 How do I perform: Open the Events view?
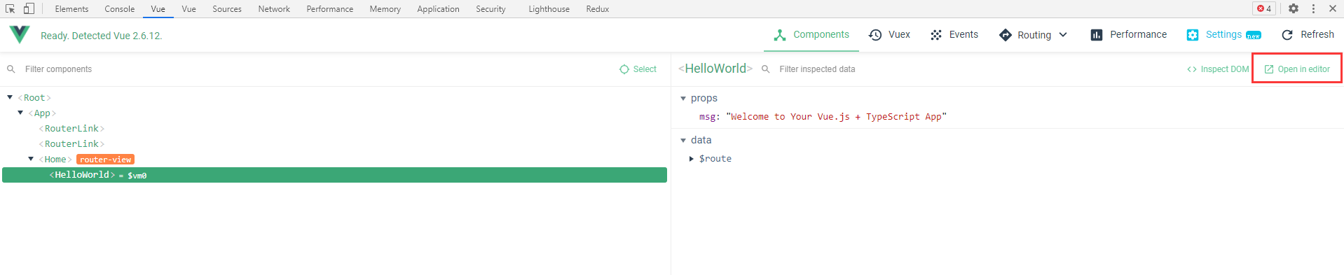[954, 34]
